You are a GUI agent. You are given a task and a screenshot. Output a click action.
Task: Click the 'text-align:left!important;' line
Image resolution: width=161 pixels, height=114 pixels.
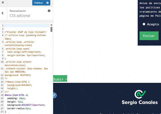24,52
